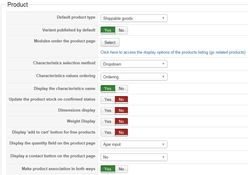Open the Characteristics values ordering dropdown

point(134,77)
